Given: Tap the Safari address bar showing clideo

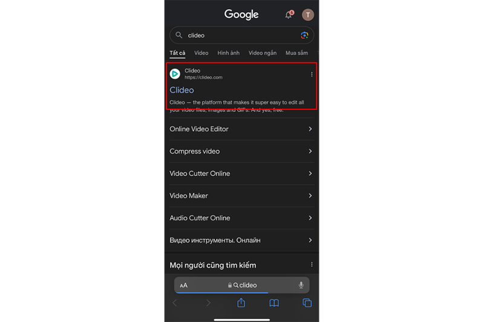Looking at the screenshot, I should [x=241, y=285].
